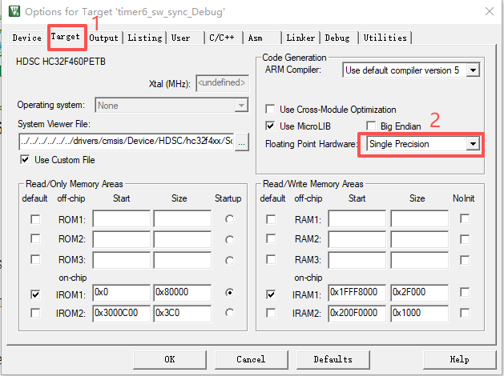
Task: Click the RAM2 Size field
Action: pos(419,239)
